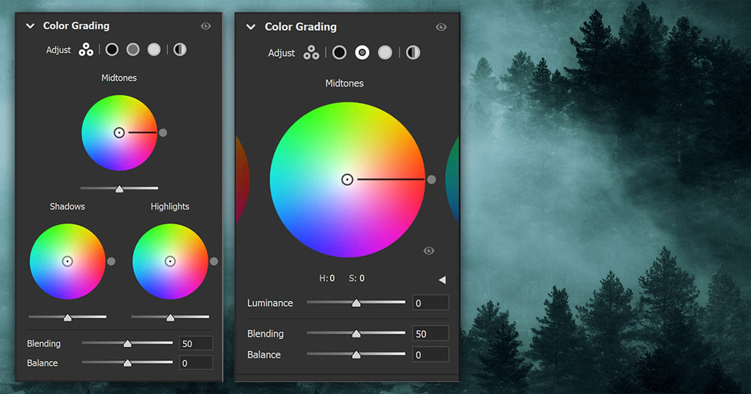Click luminance slider under small Midtones wheel
Screen dimensions: 751x394
tap(119, 188)
